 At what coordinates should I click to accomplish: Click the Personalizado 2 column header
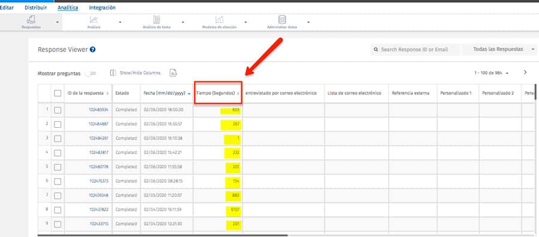pos(498,93)
